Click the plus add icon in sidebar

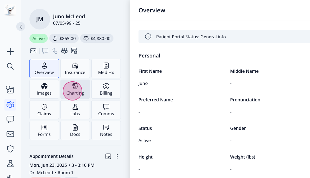point(10,52)
